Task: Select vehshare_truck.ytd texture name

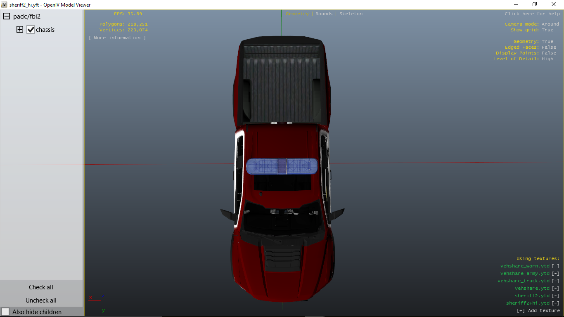Action: coord(524,281)
